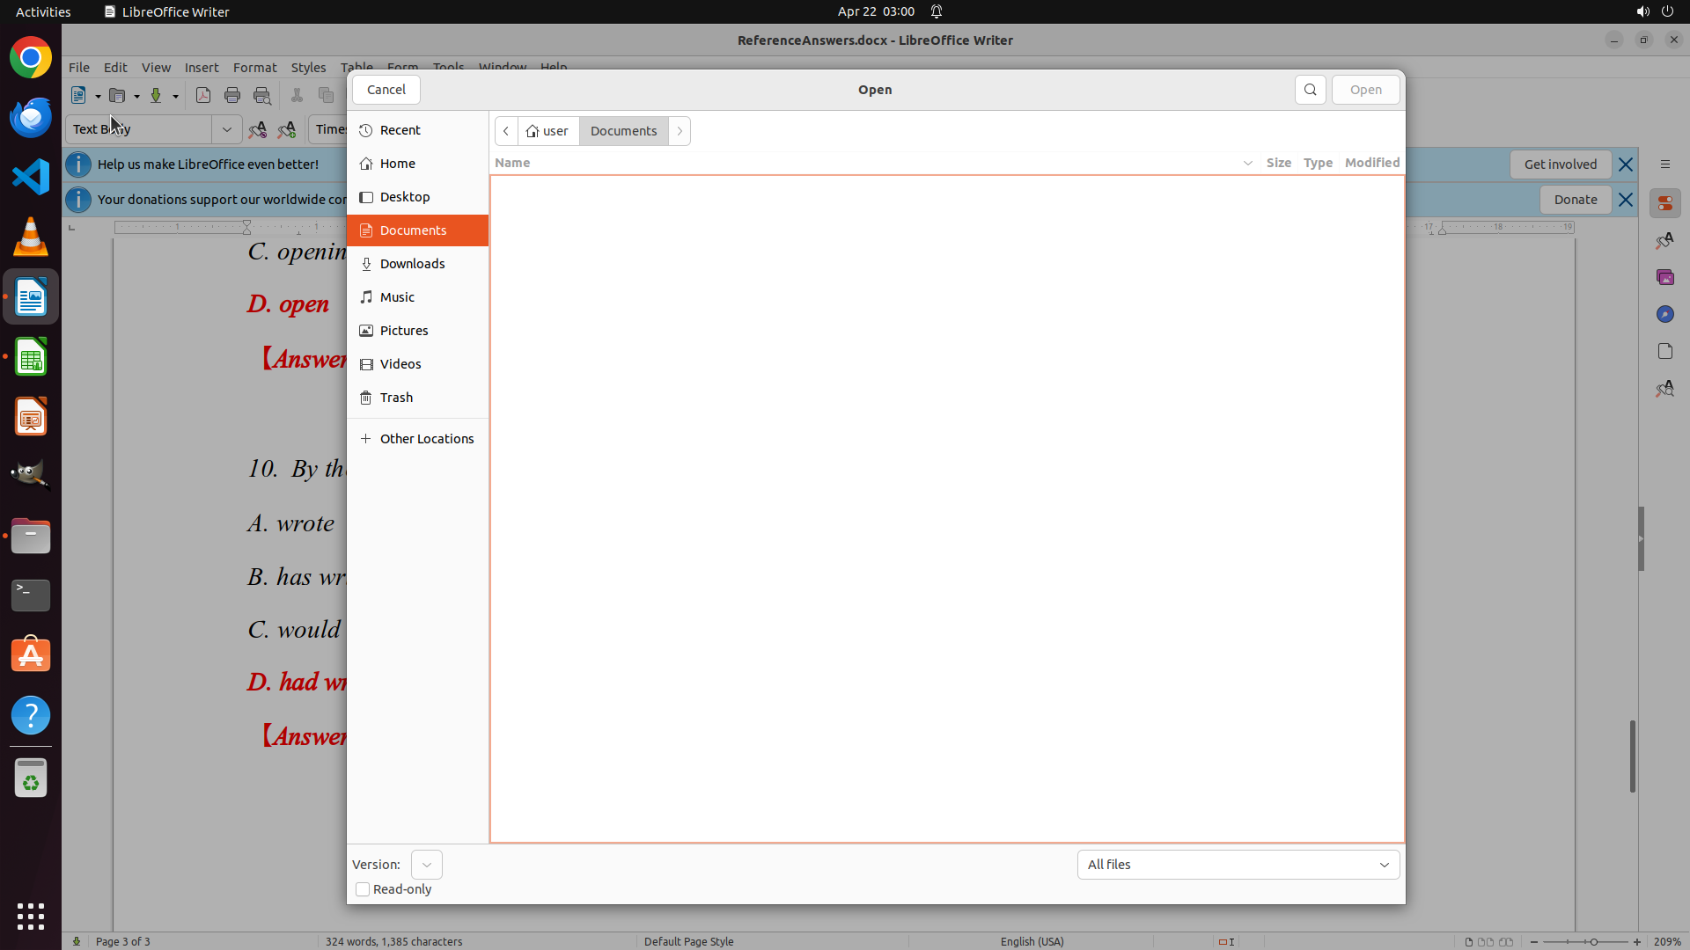Click the back arrow in path bar
The image size is (1690, 950).
[506, 131]
